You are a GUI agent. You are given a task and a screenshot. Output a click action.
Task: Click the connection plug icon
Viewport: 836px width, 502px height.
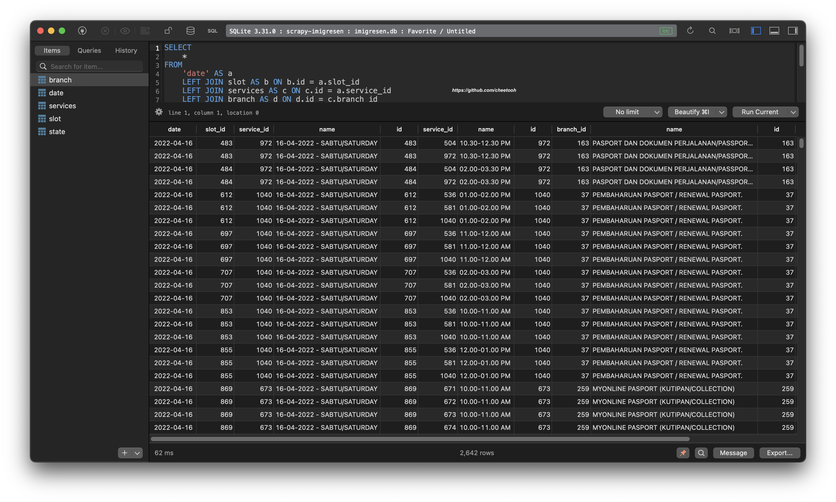point(82,31)
